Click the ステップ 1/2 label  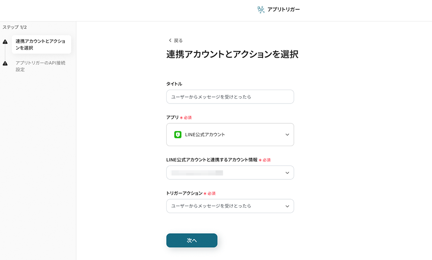pos(15,27)
